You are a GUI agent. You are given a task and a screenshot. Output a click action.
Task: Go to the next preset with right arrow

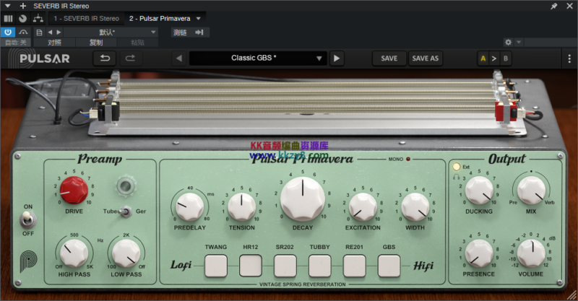[x=337, y=58]
